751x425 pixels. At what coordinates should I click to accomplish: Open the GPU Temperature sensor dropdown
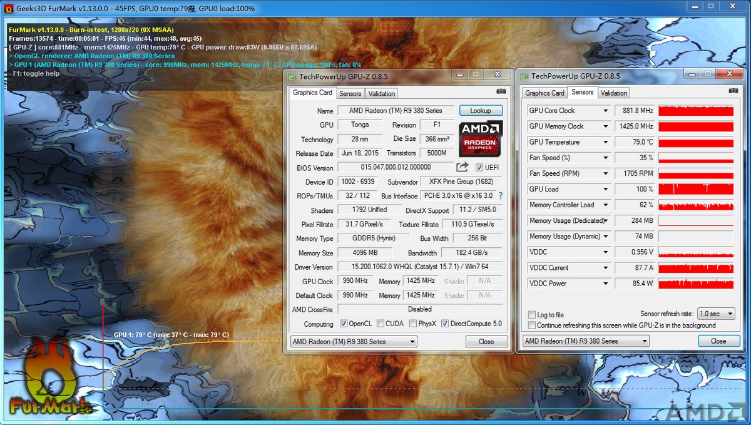click(605, 142)
